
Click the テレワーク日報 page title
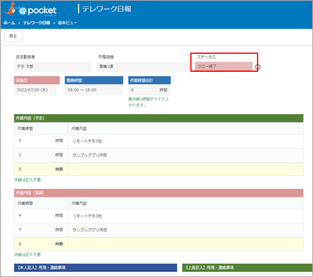click(x=106, y=9)
